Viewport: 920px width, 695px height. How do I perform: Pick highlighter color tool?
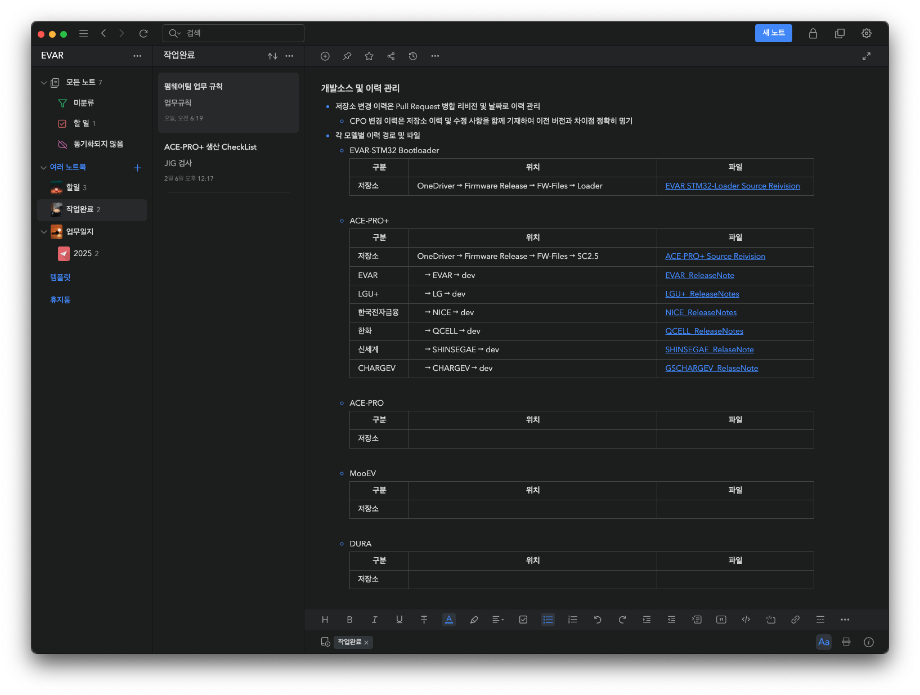click(474, 620)
